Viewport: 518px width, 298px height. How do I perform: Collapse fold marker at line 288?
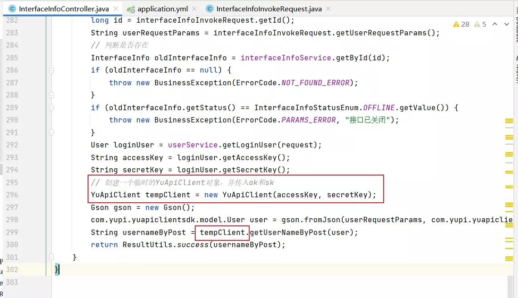(x=52, y=95)
